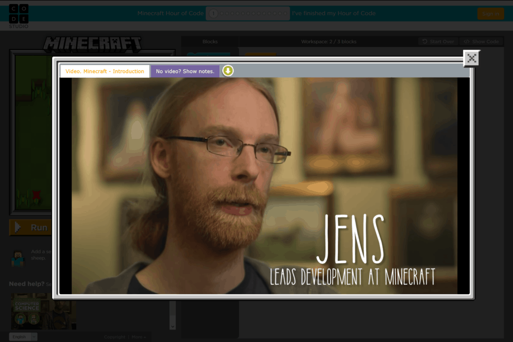513x342 pixels.
Task: Select puzzle 1 bubble in progress bar
Action: click(213, 13)
